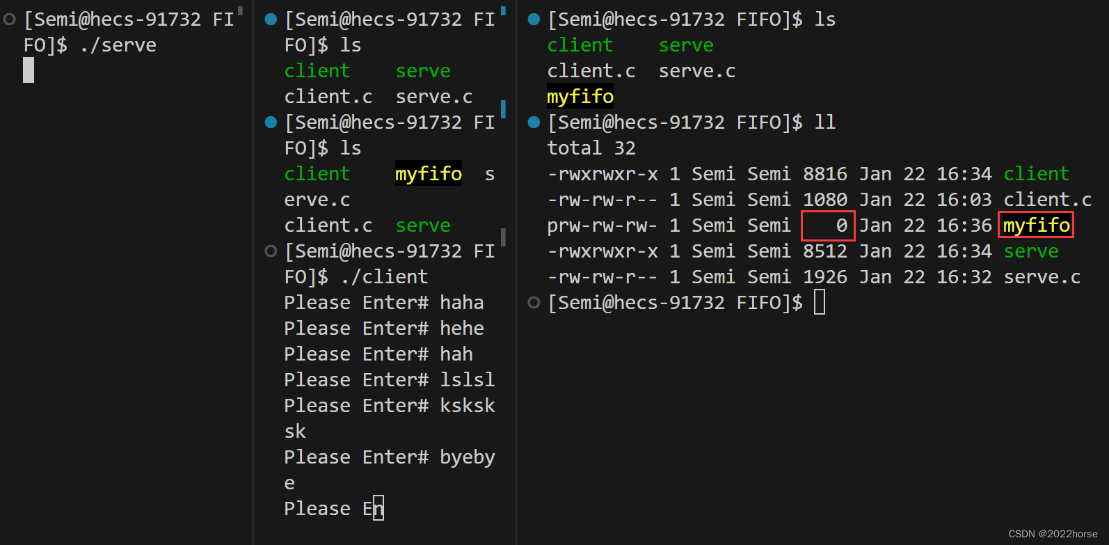Click the './serve' command text in left terminal

click(118, 45)
